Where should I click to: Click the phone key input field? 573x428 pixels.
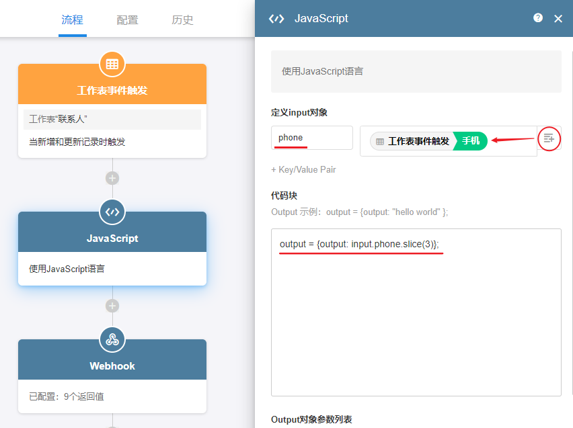(x=311, y=138)
